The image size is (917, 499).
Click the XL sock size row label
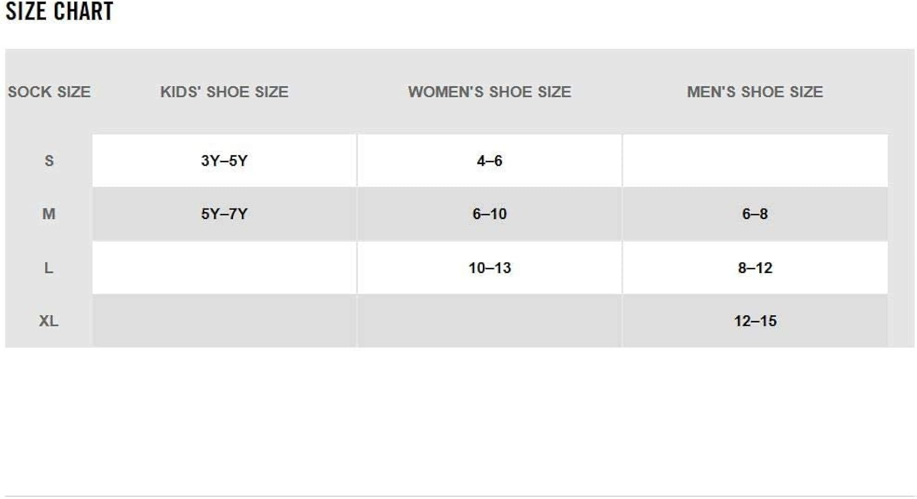point(49,321)
